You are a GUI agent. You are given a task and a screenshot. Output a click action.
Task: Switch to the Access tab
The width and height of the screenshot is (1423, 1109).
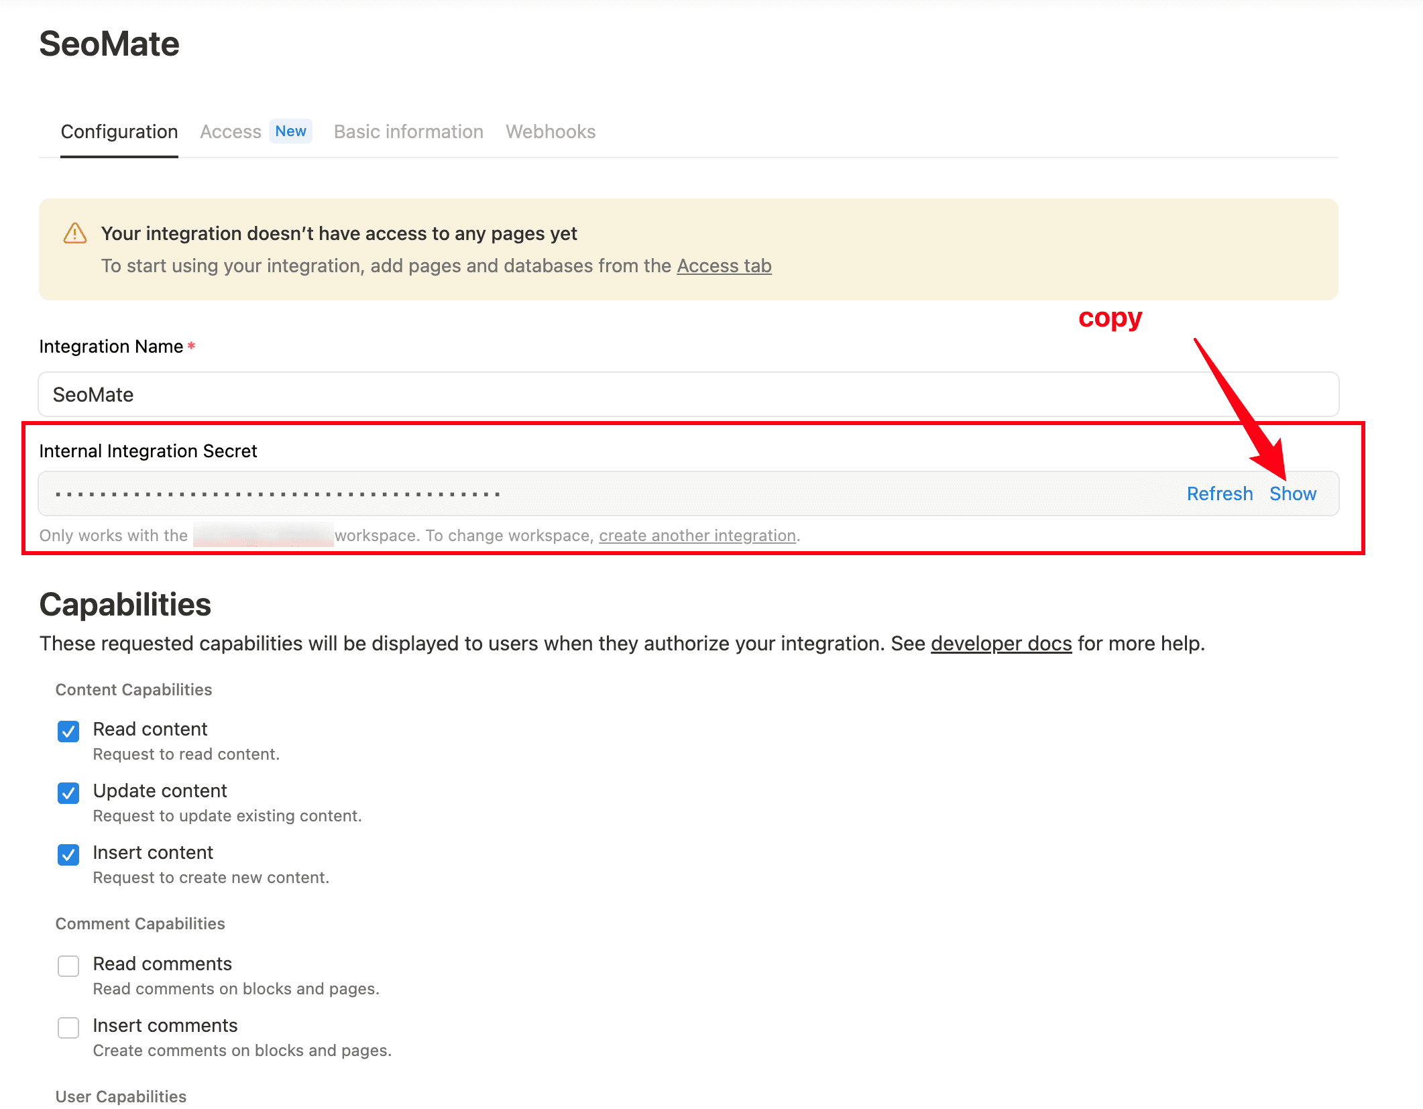pyautogui.click(x=230, y=131)
